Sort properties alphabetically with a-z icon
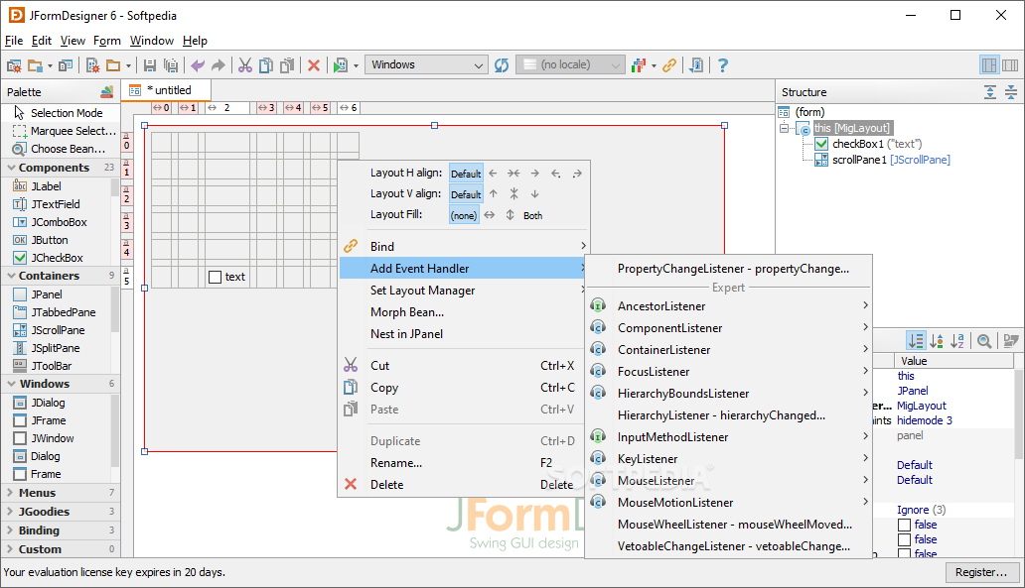The image size is (1025, 588). pos(957,341)
